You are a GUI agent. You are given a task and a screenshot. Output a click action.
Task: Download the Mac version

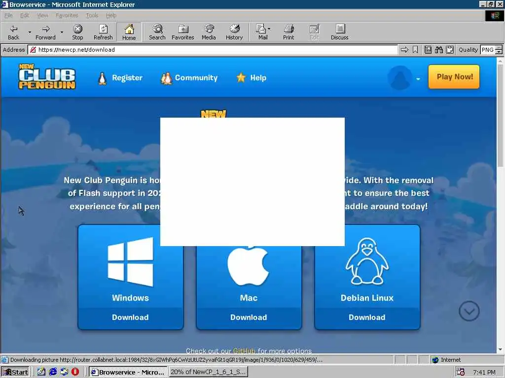(x=249, y=317)
